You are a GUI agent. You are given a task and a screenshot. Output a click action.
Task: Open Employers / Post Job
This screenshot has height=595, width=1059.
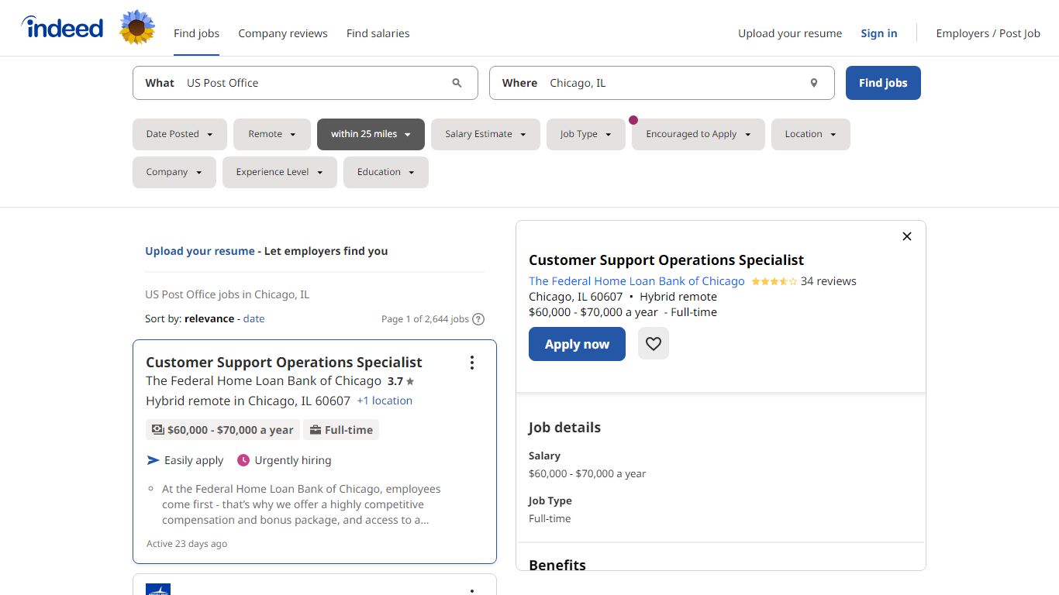tap(988, 33)
